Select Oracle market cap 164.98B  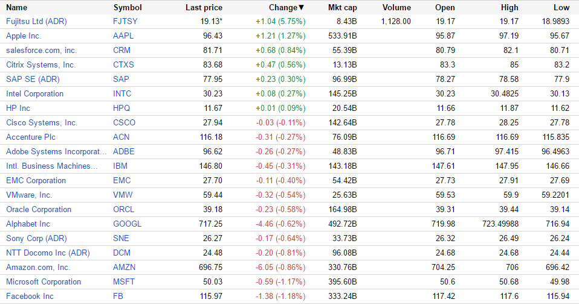pos(343,209)
